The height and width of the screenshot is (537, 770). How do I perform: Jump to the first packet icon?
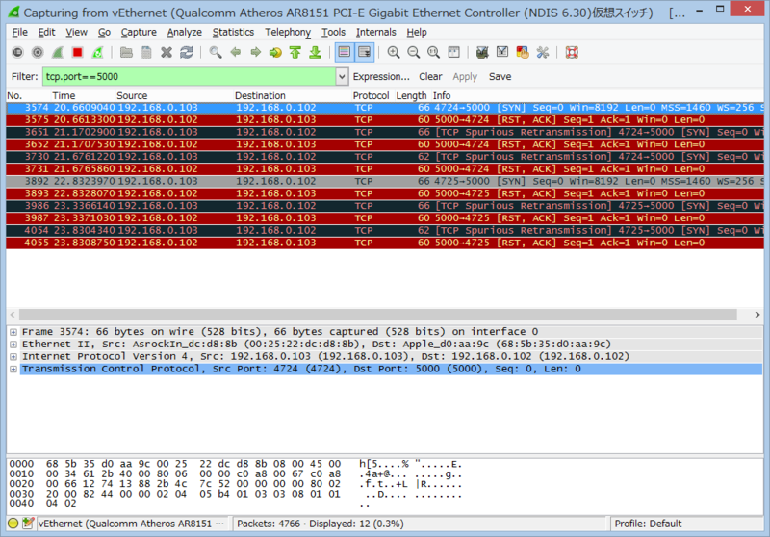295,52
